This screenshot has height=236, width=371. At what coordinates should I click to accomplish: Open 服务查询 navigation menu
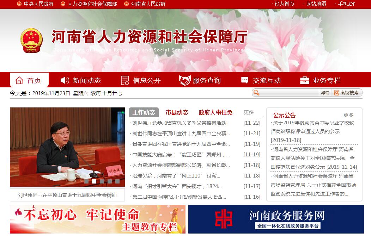point(200,80)
